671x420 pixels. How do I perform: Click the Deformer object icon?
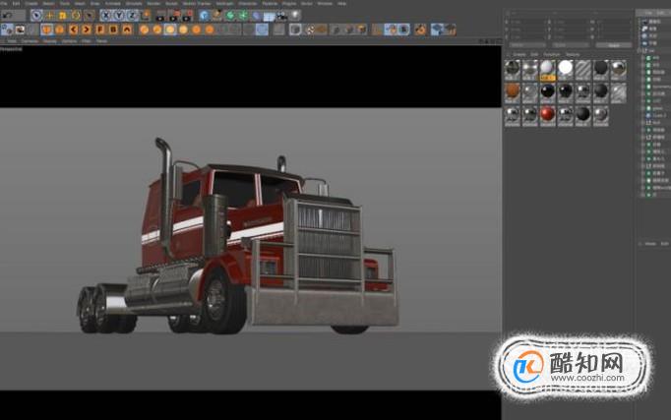click(257, 16)
